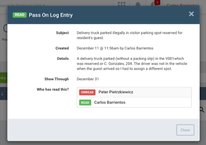Close the modal with the X icon

pos(191,14)
